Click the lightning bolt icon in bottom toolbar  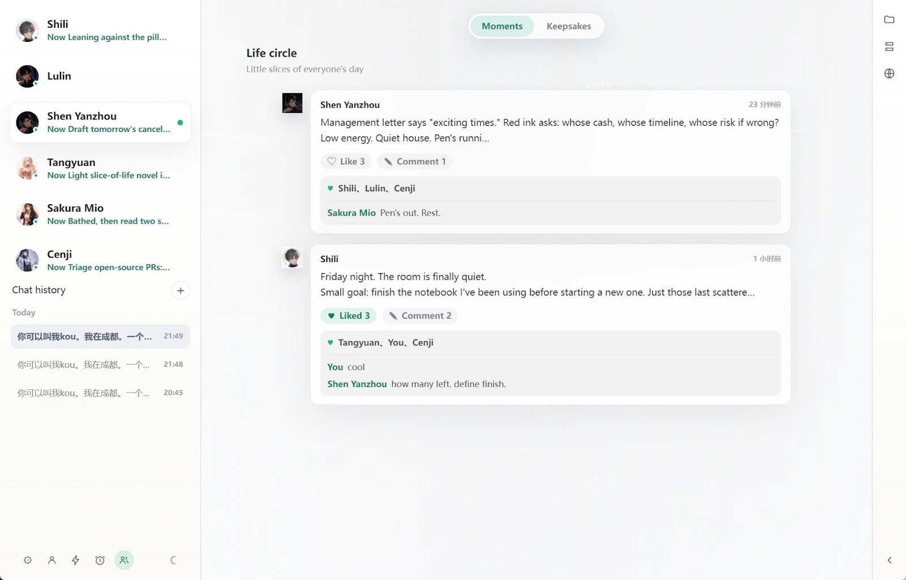[x=75, y=560]
